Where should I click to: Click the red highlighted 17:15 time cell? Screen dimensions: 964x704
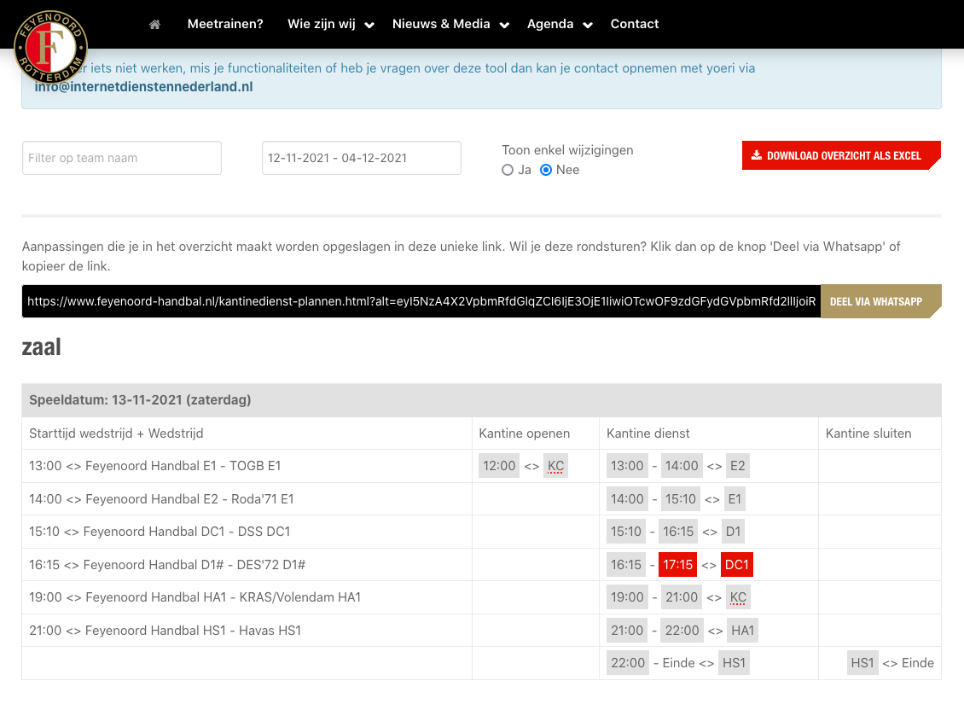tap(678, 565)
